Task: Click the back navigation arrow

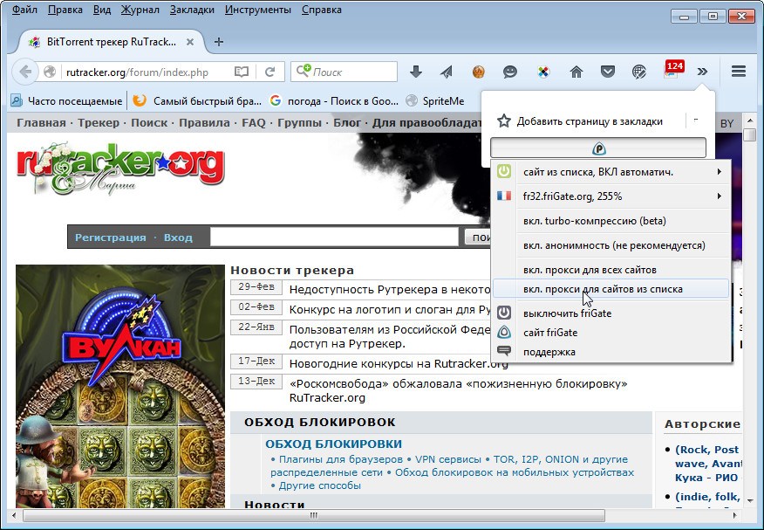Action: 26,72
